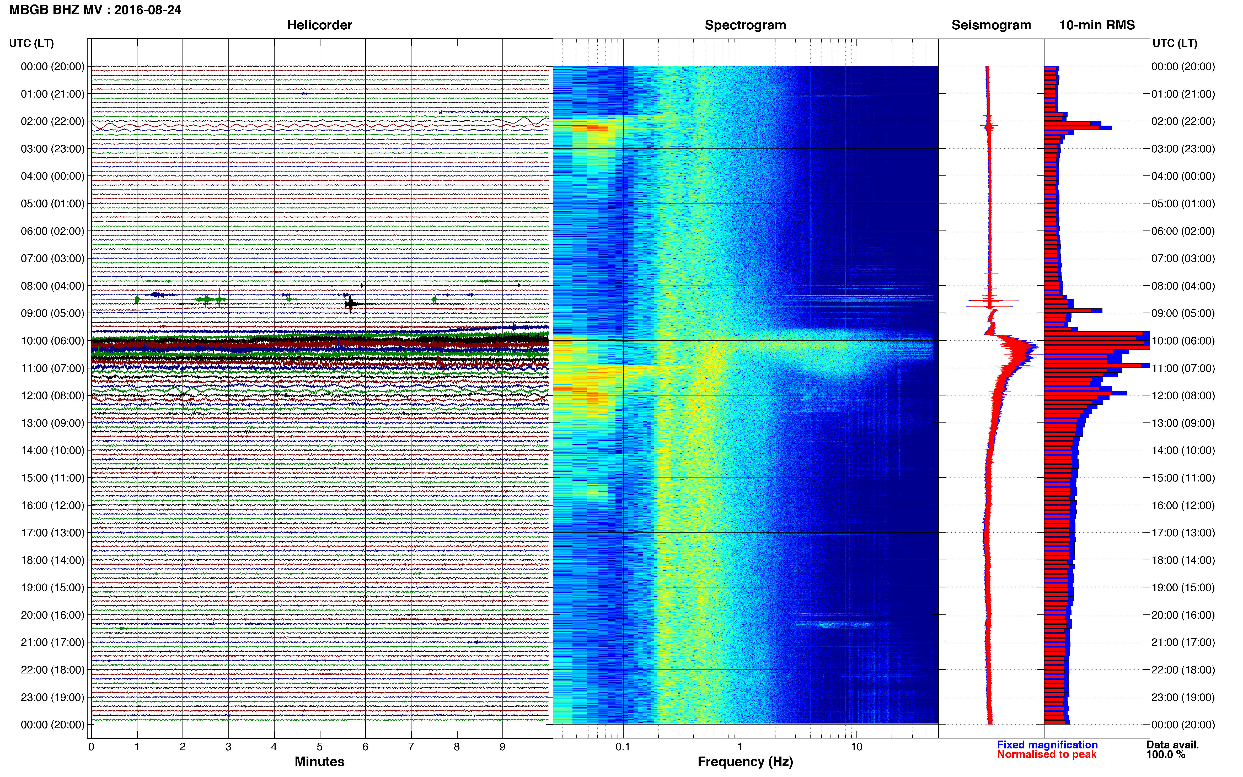This screenshot has height=777, width=1243.
Task: Click 20:00 (16:00) label beside 10-min RMS
Action: click(1183, 615)
